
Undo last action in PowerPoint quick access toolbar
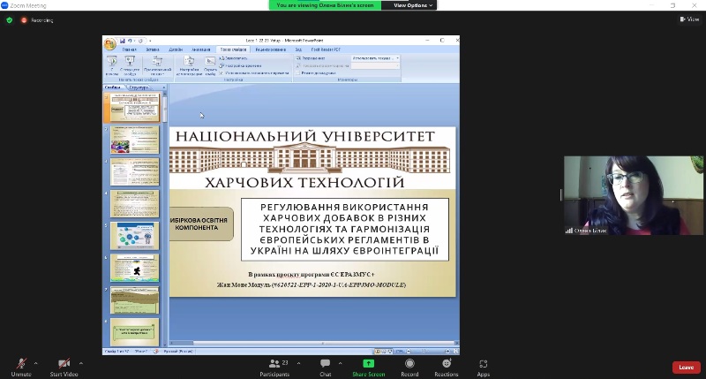click(x=130, y=41)
